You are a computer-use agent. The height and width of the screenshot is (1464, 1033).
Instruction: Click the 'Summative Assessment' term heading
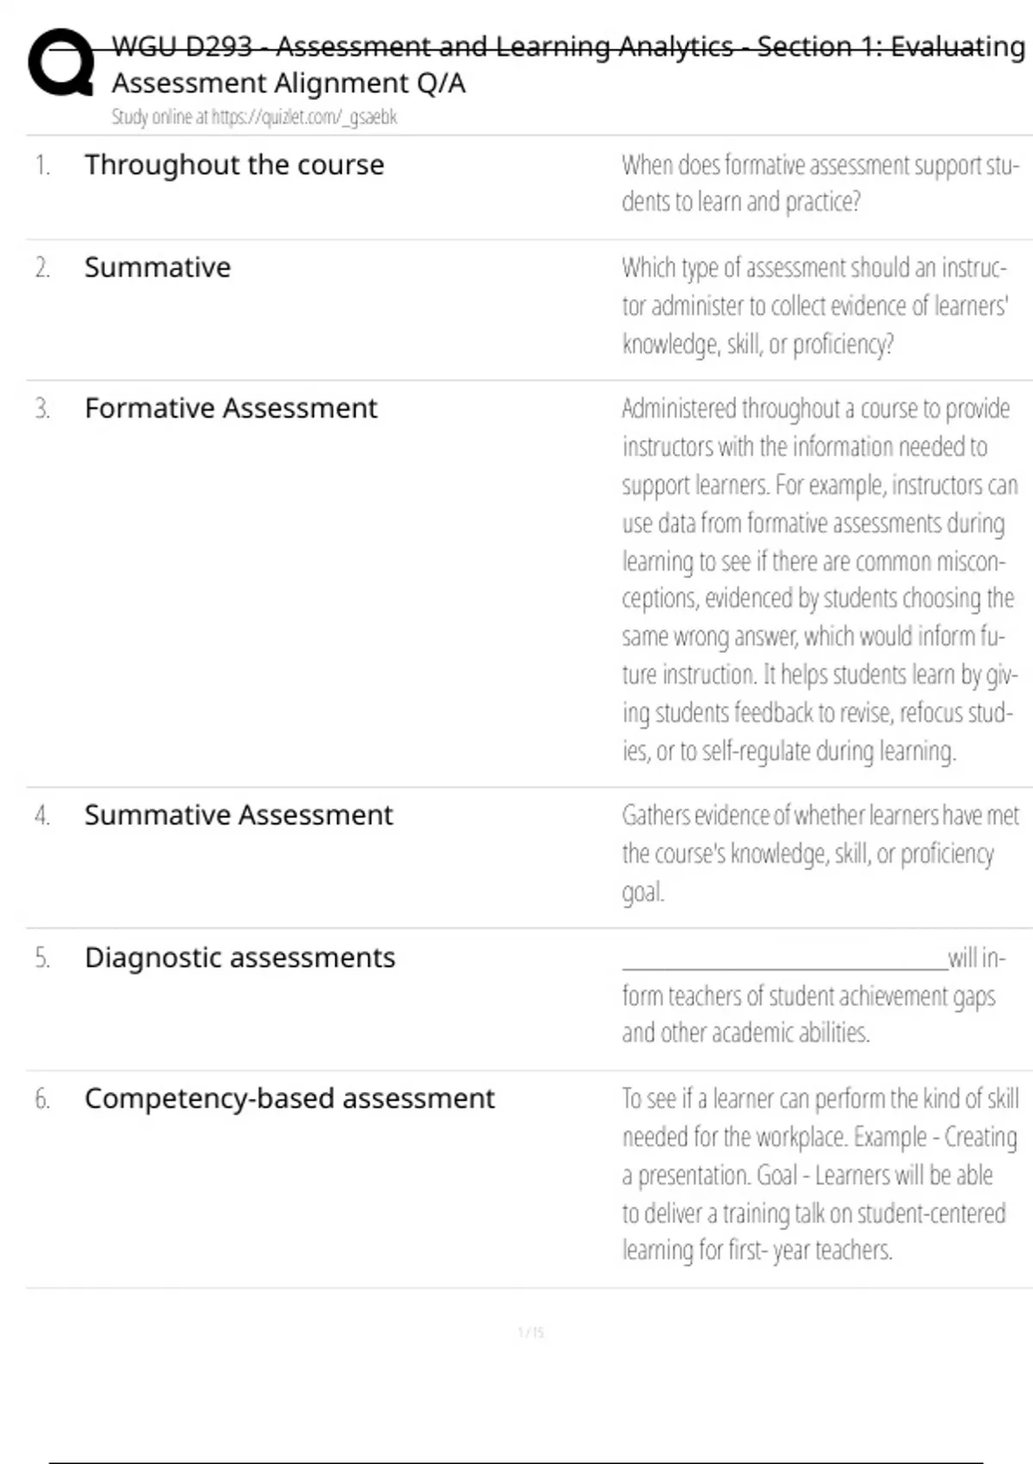point(238,815)
